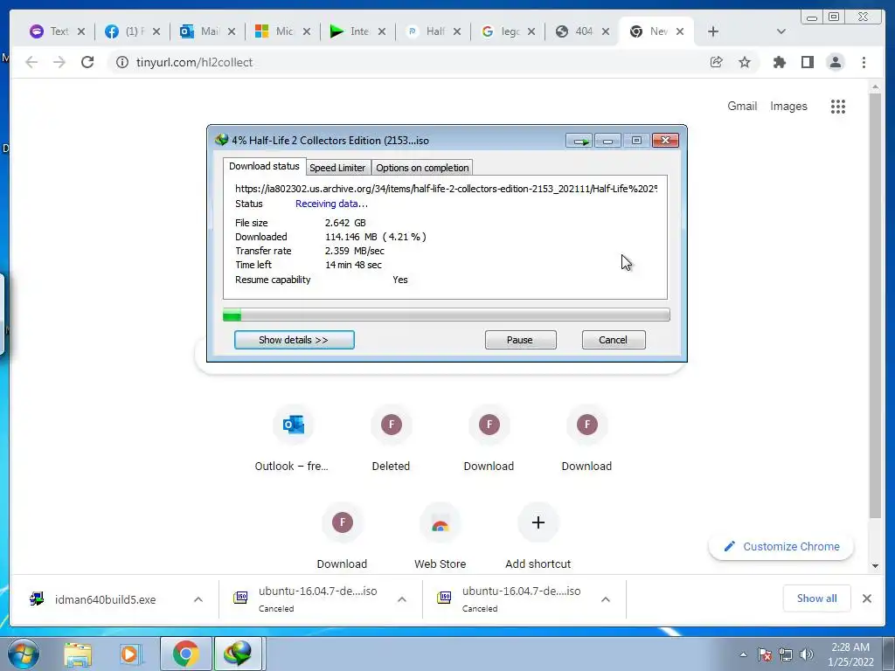Click the taskbar clock
Viewport: 895px width, 671px height.
(x=850, y=654)
